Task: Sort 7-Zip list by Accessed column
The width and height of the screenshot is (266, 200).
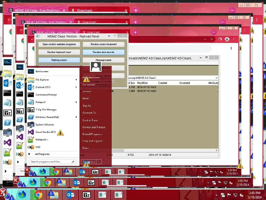Action: click(189, 83)
